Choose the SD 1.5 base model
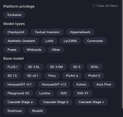Viewport: 123px width, 117px height. (x=12, y=76)
